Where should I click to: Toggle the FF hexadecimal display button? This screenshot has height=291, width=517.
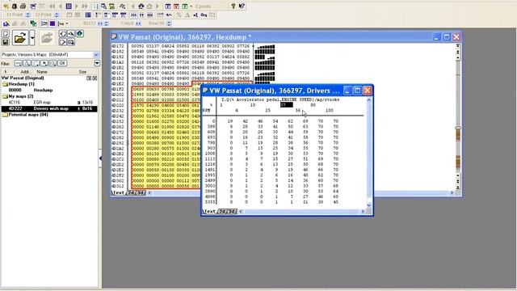coord(142,15)
